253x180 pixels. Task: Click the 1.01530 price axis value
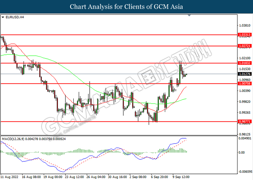coord(245,69)
